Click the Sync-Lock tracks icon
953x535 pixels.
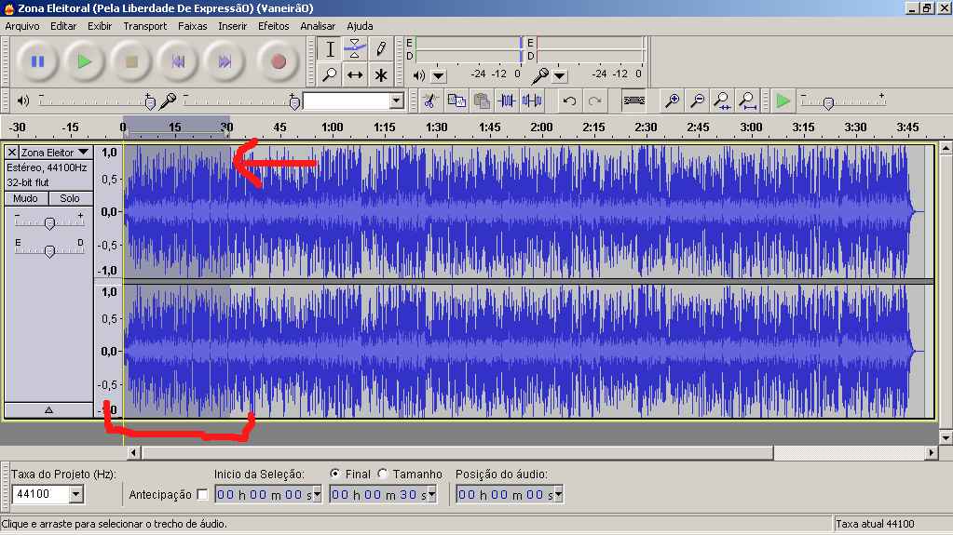(x=633, y=100)
